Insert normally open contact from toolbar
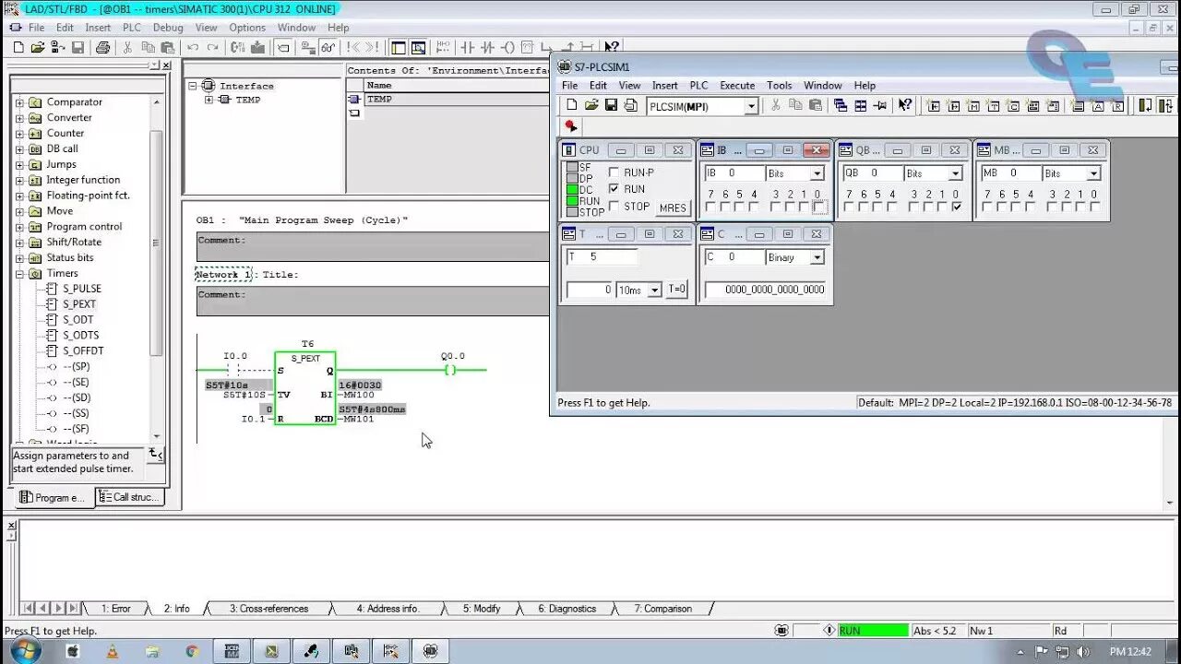Image resolution: width=1181 pixels, height=664 pixels. (x=467, y=47)
